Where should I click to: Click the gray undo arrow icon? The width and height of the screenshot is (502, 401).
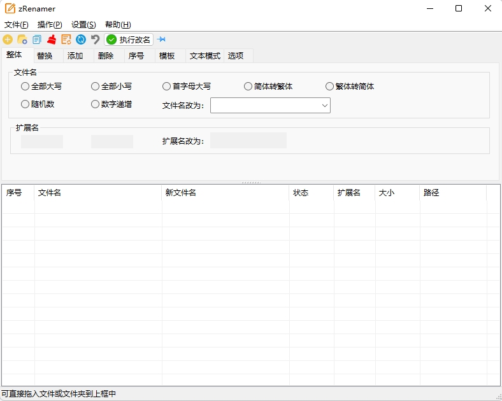point(96,39)
